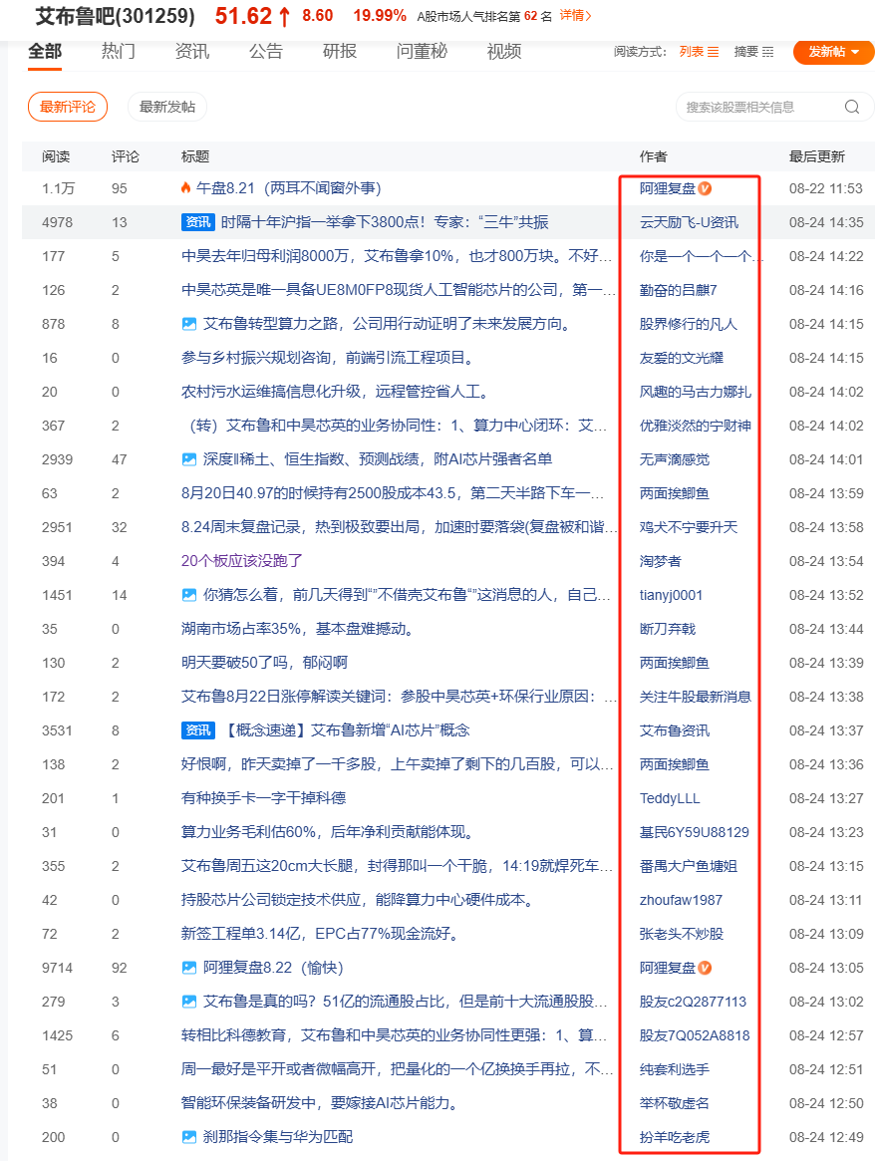
Task: Open author tianyj0001 profile
Action: (x=671, y=595)
